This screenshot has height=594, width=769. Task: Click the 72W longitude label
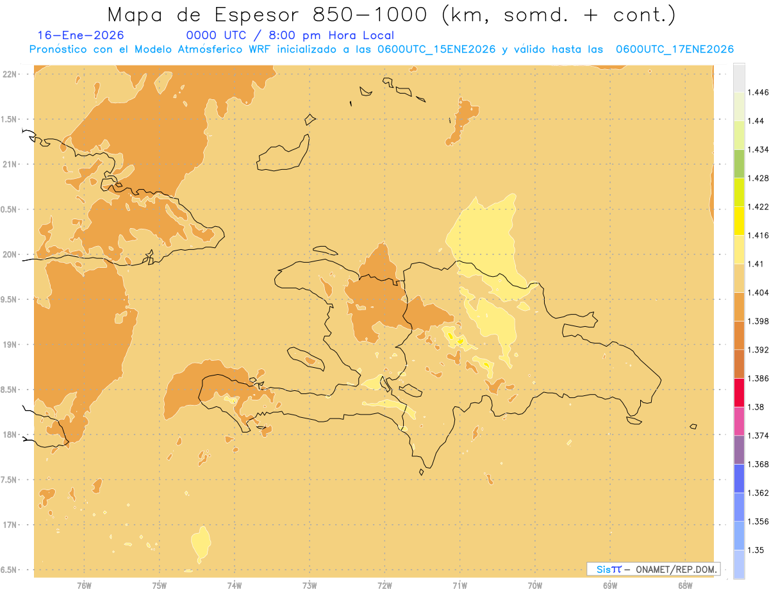click(x=384, y=586)
